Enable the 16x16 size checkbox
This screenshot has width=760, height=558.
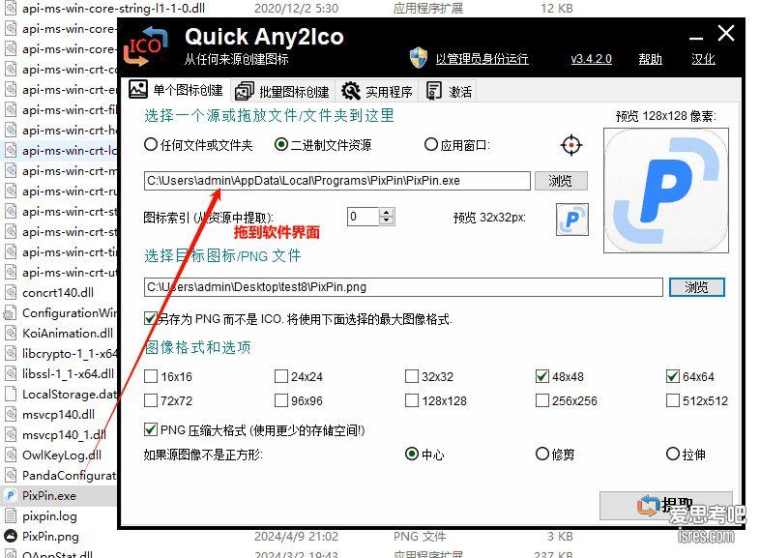click(x=151, y=376)
